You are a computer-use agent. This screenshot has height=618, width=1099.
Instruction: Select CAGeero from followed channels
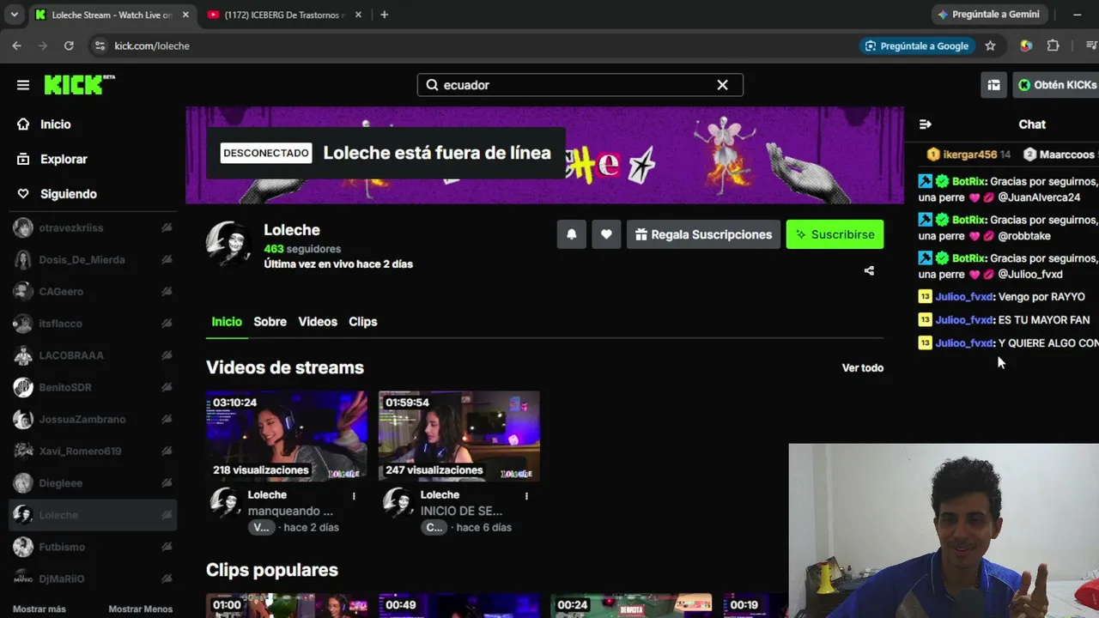(x=93, y=291)
